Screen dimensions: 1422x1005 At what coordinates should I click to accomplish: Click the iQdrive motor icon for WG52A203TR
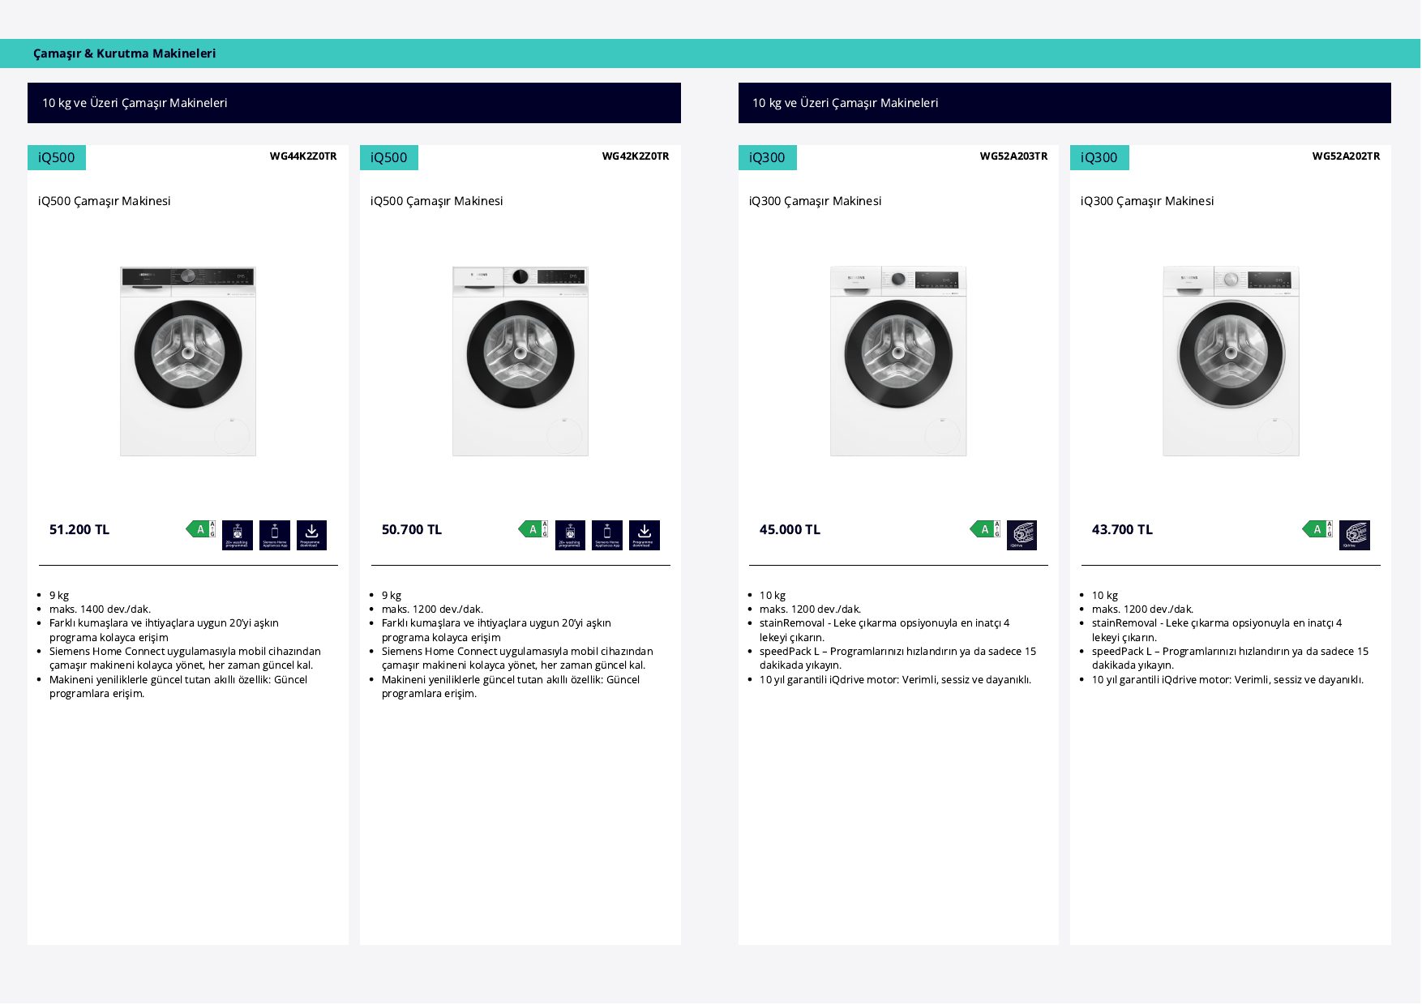[1022, 535]
